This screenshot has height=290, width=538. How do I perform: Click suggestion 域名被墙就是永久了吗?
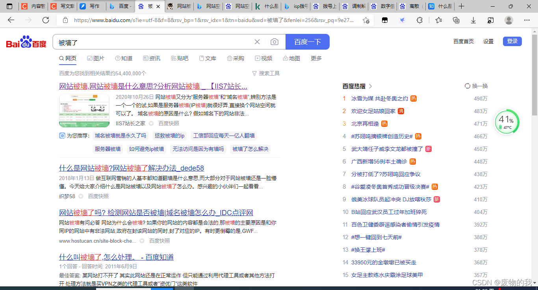click(121, 136)
